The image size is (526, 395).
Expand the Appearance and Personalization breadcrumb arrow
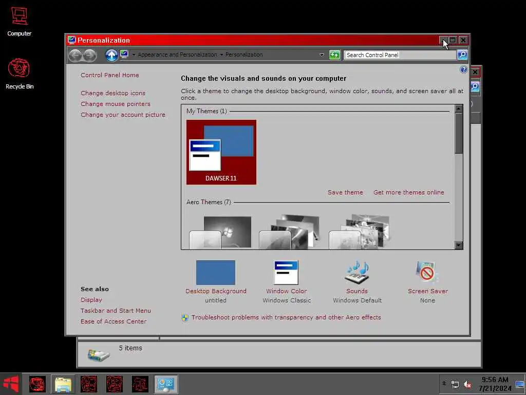(221, 55)
